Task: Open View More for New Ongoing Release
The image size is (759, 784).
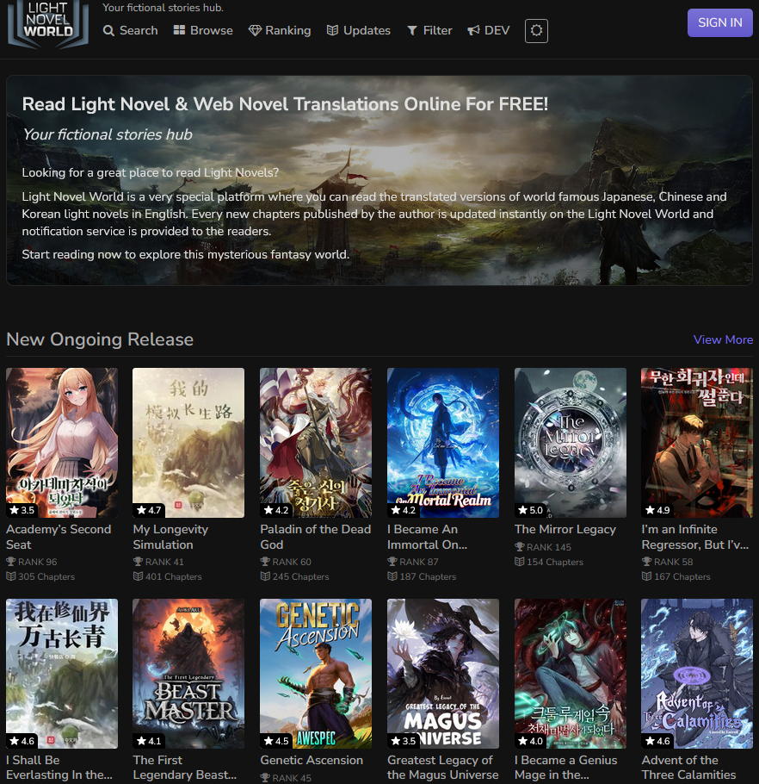Action: tap(722, 339)
